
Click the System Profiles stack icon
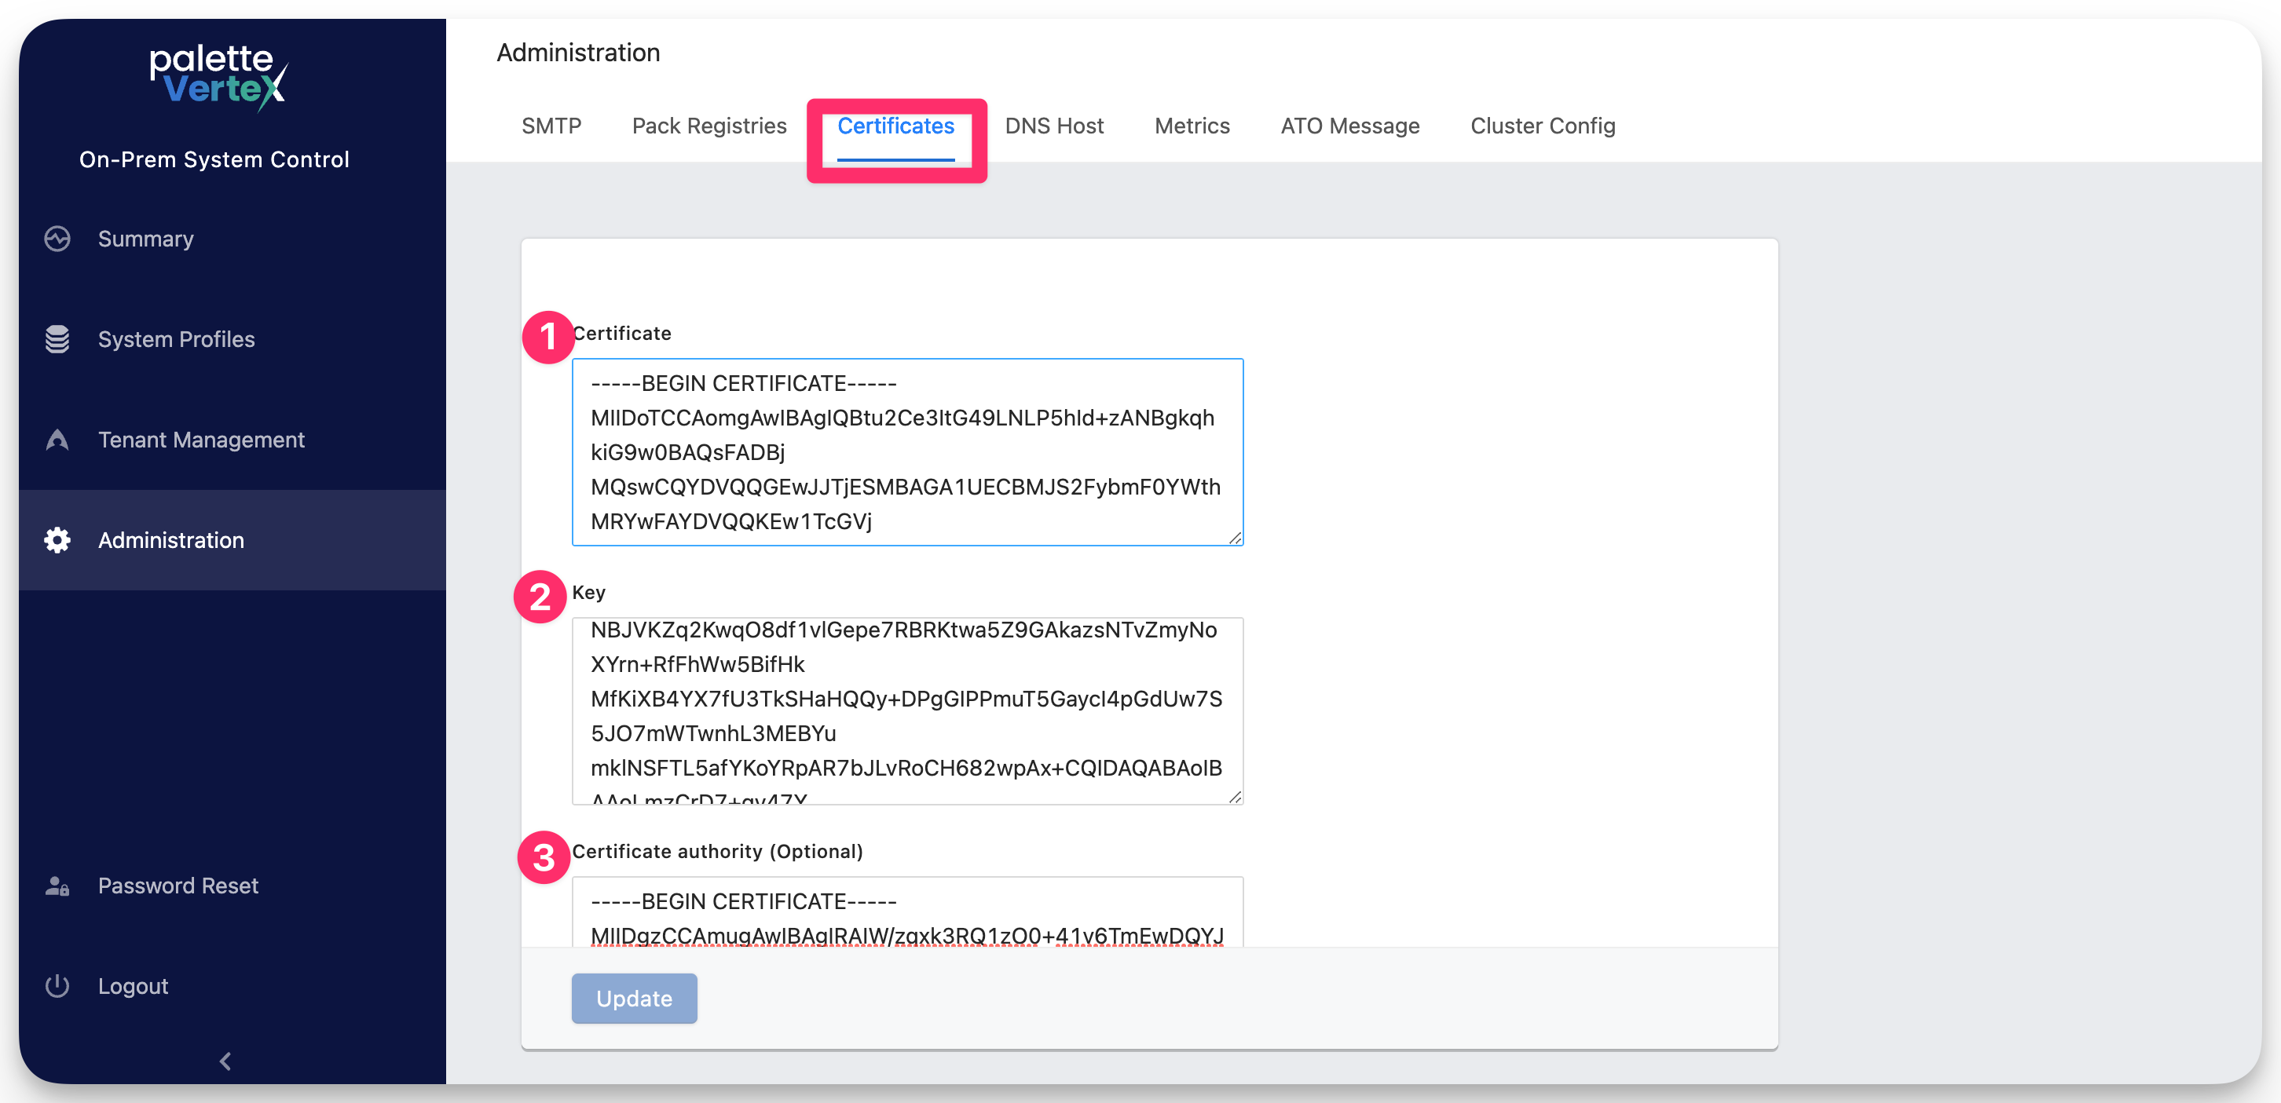[x=57, y=339]
